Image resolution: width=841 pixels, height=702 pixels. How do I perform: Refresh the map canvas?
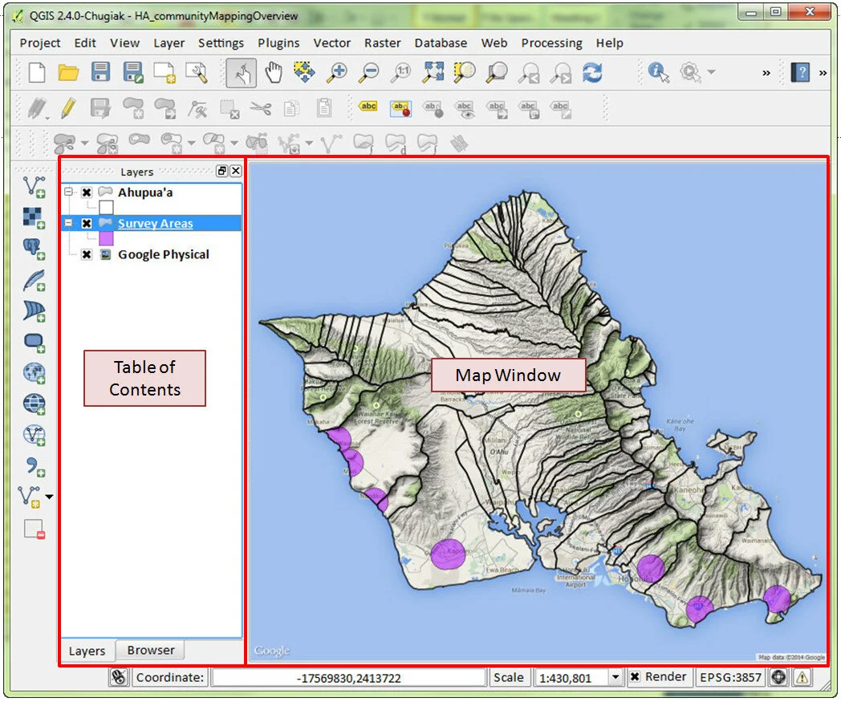(x=592, y=72)
